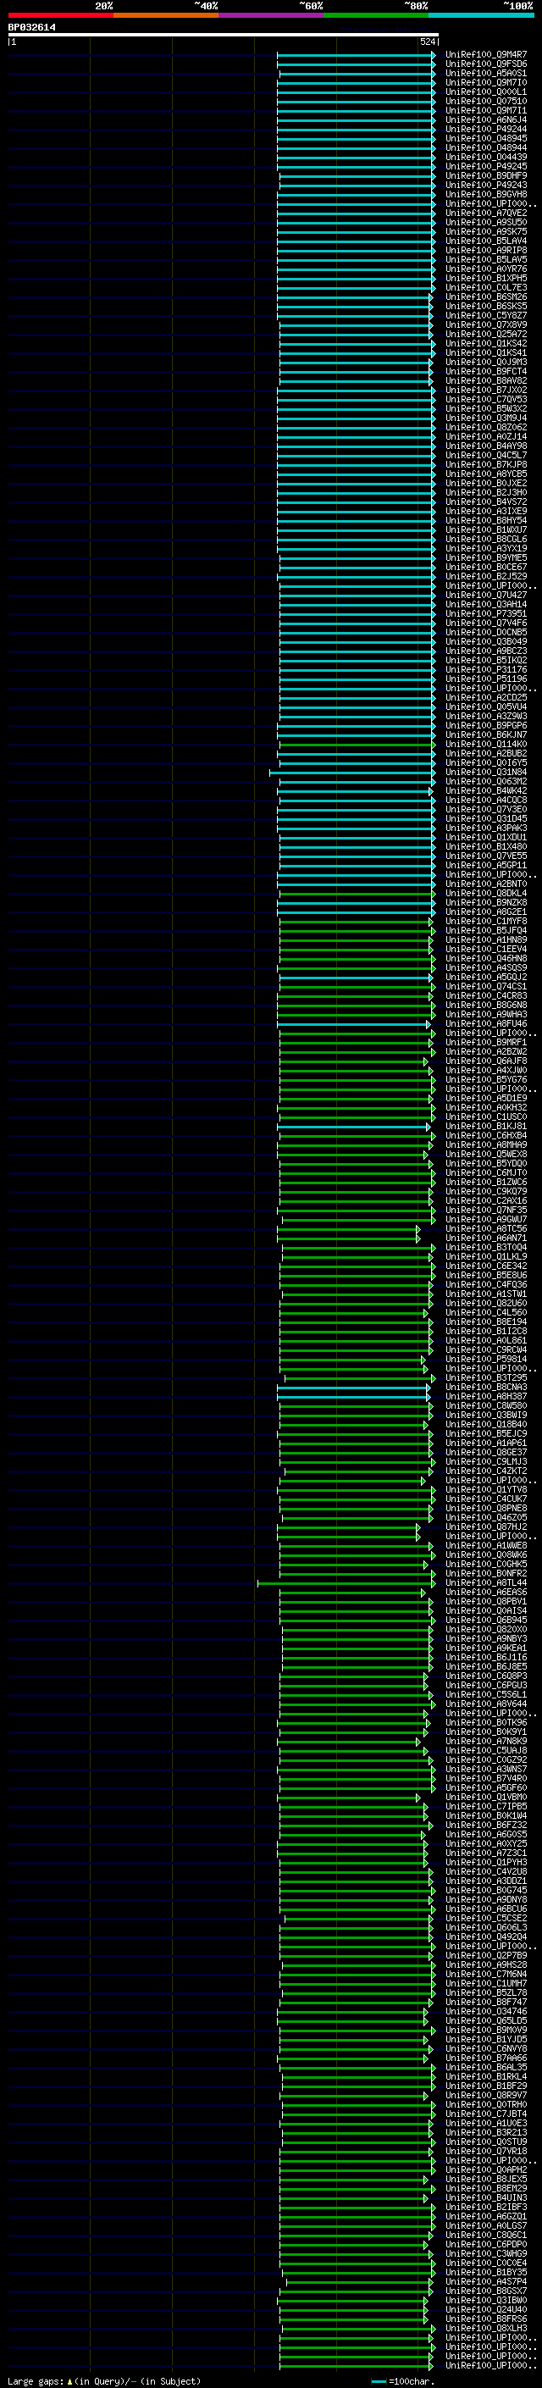
Task: Select hit label UniRef100_B9PGP6
Action: 486,726
